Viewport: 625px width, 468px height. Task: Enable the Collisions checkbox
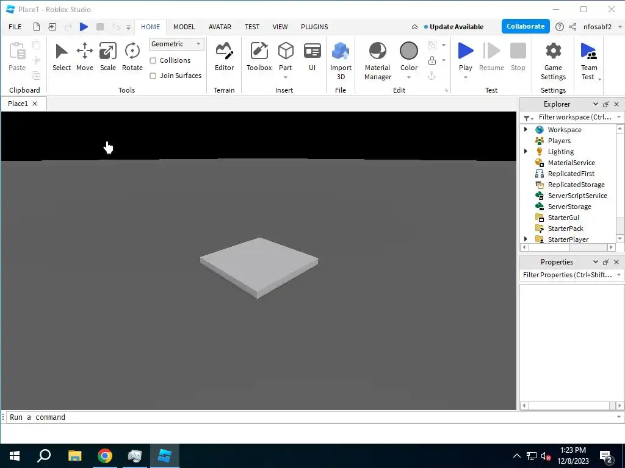pos(153,60)
